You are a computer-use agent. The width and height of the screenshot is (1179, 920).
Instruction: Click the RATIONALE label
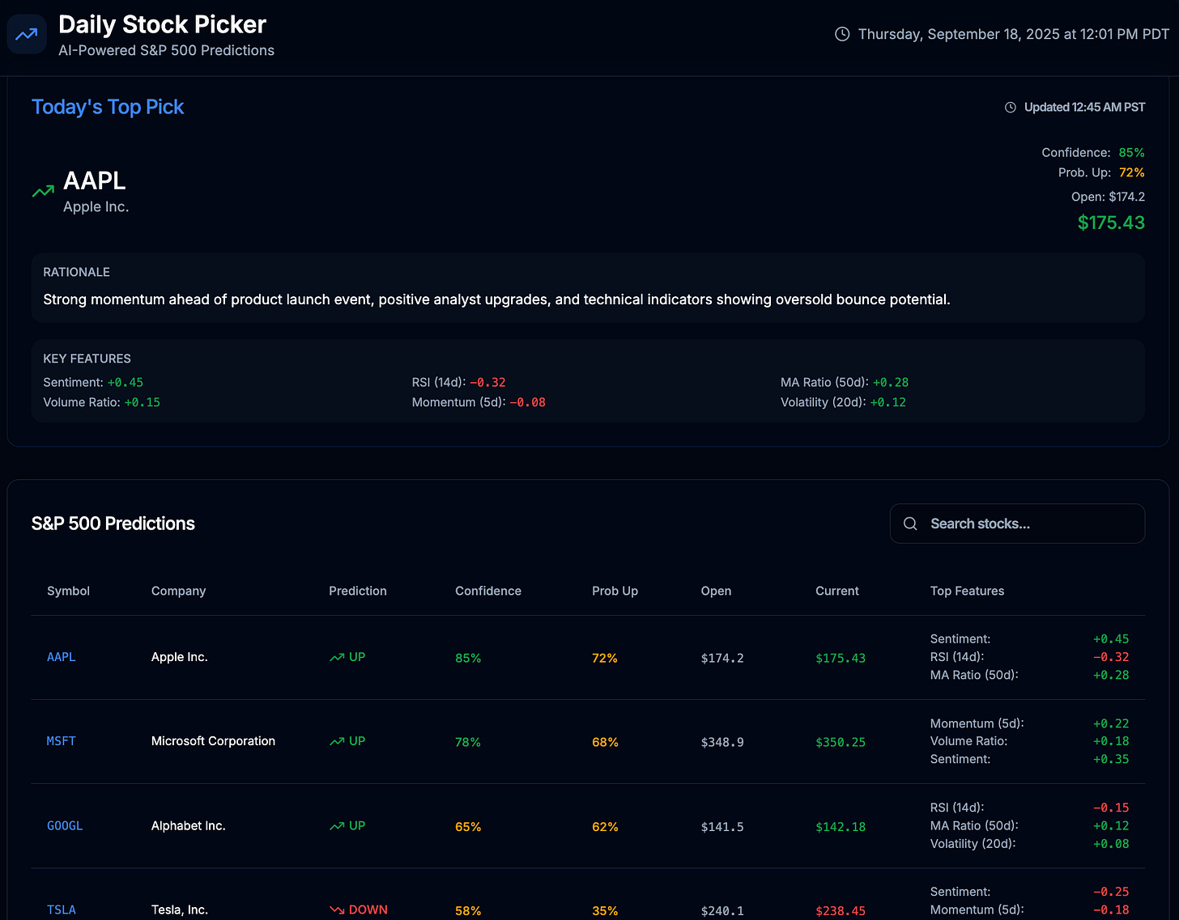[x=76, y=272]
